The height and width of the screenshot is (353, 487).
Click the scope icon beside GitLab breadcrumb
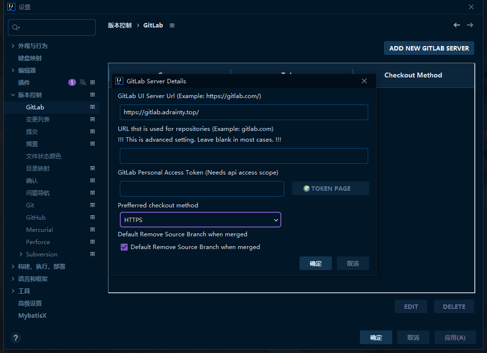click(172, 25)
